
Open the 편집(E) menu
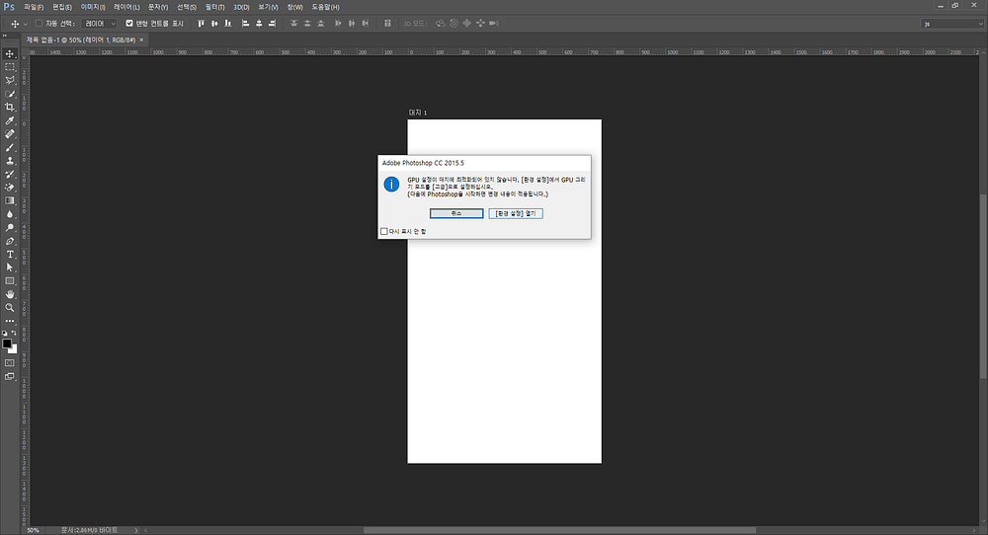61,7
